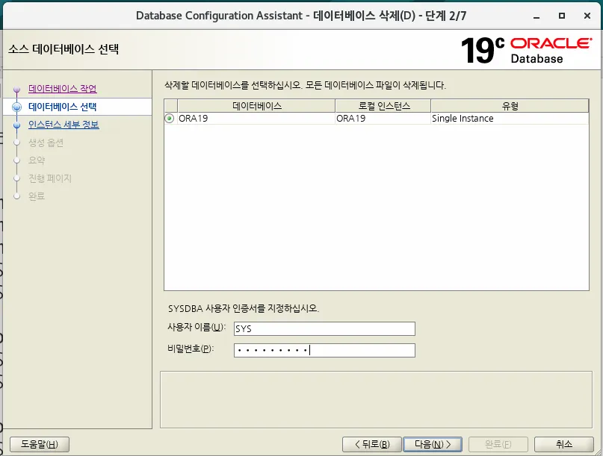The image size is (603, 456).
Task: Cancel the wizard with 취소 button
Action: 564,445
